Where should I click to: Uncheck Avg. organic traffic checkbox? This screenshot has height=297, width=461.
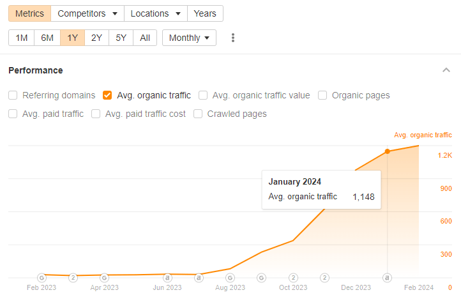click(x=107, y=95)
